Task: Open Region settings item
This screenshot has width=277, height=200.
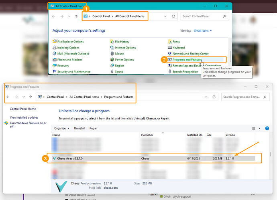Action: click(117, 66)
